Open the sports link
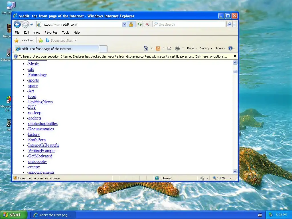Viewport: 292px width, 219px height. tap(33, 80)
